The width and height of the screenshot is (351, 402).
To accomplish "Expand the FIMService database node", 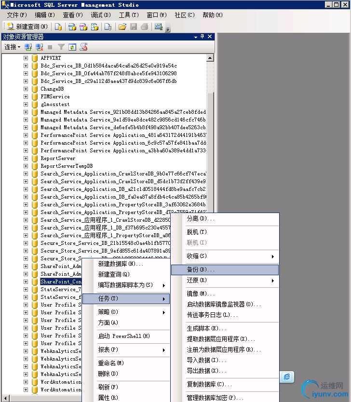I will [x=26, y=97].
